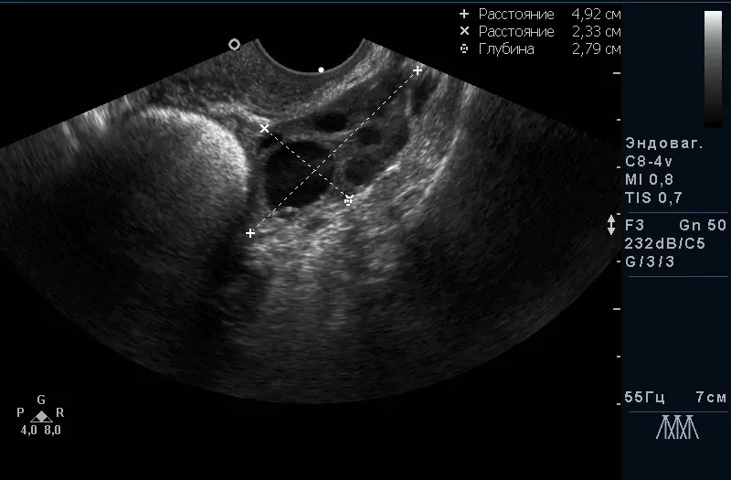Screen dimensions: 731x480
Task: Click the C8-4v transducer label
Action: [x=648, y=162]
